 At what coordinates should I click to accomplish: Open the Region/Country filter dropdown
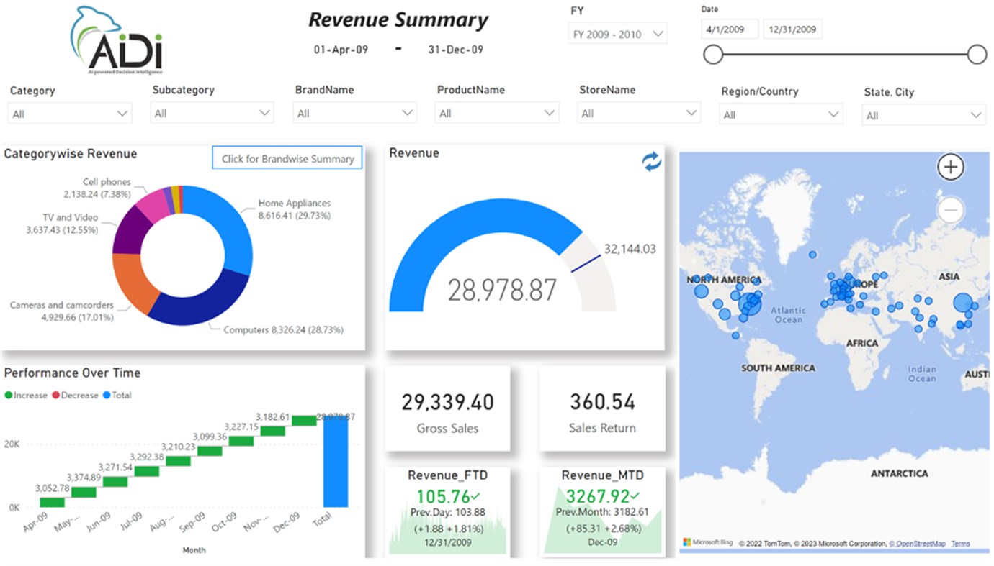tap(781, 114)
